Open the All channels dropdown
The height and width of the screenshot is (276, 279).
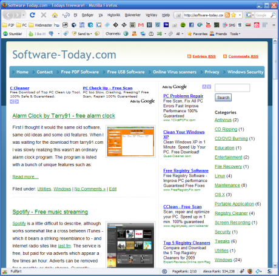pos(180,34)
